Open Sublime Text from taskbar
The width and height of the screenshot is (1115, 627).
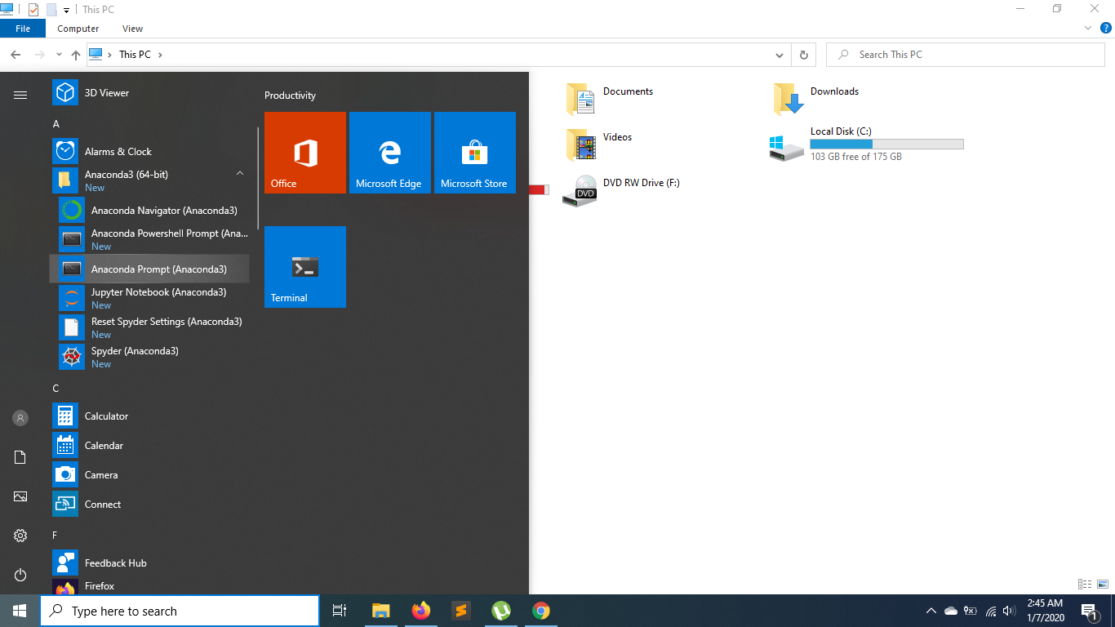(461, 611)
